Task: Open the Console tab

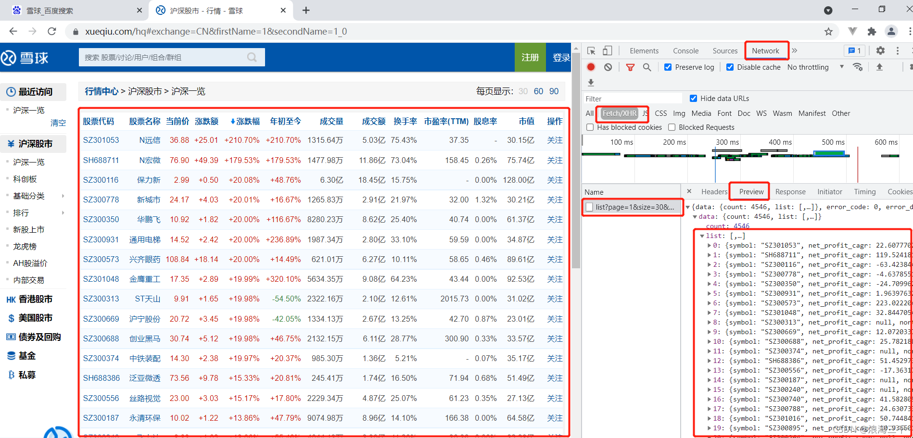Action: click(x=685, y=51)
